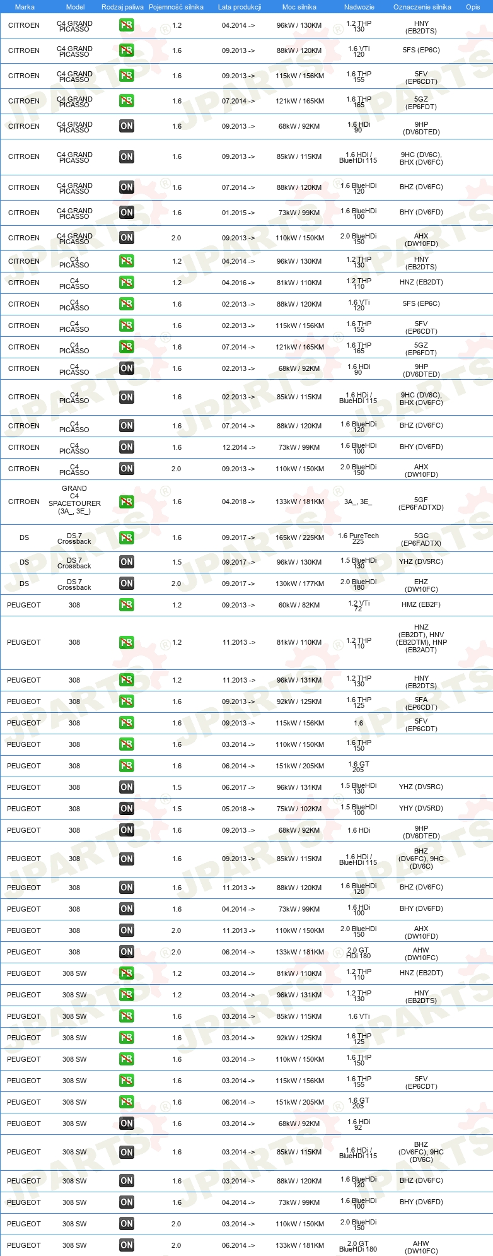Click the PB icon in the Peugeot 308 1.6 GT 205 row

click(127, 766)
